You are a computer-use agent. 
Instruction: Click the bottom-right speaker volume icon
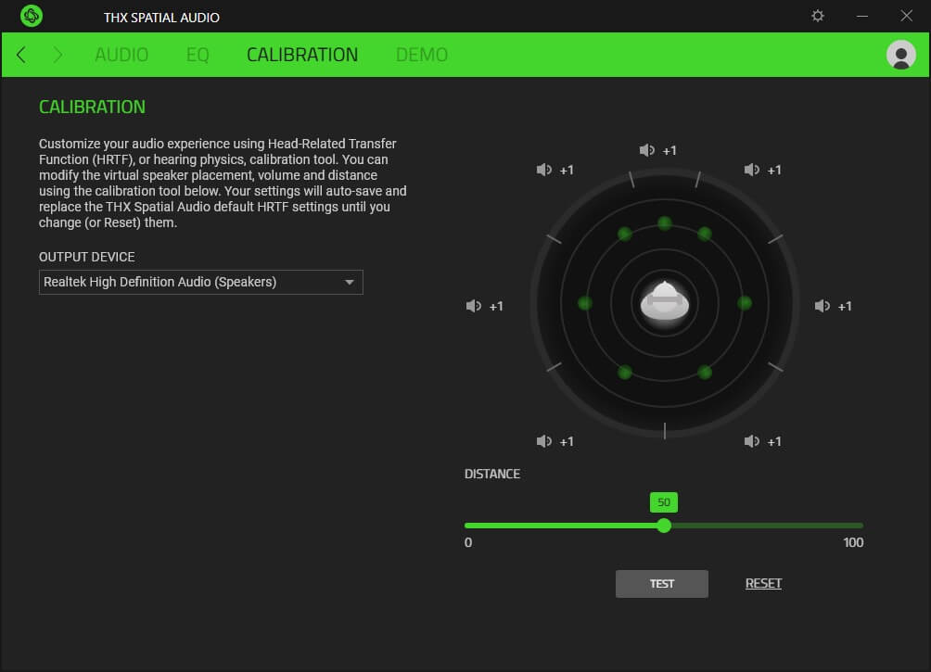[x=752, y=441]
